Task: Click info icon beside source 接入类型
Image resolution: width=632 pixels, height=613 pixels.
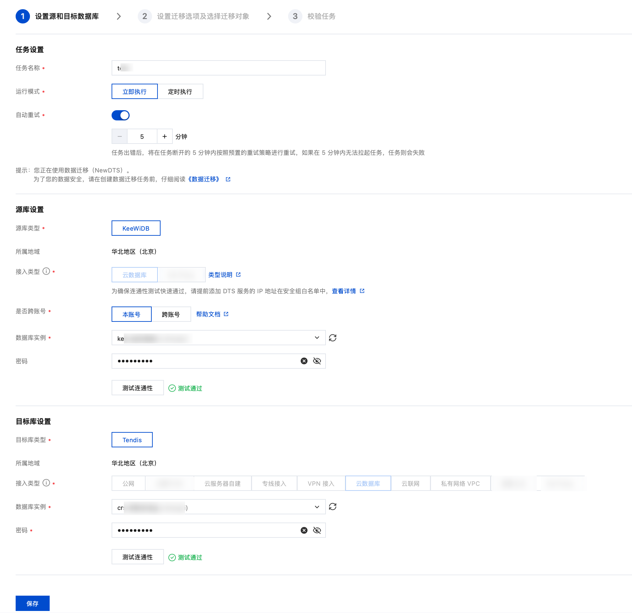Action: 46,271
